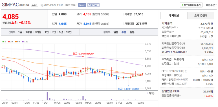
Task: Click the help icon next to 추정PER EPS
Action: pos(180,76)
